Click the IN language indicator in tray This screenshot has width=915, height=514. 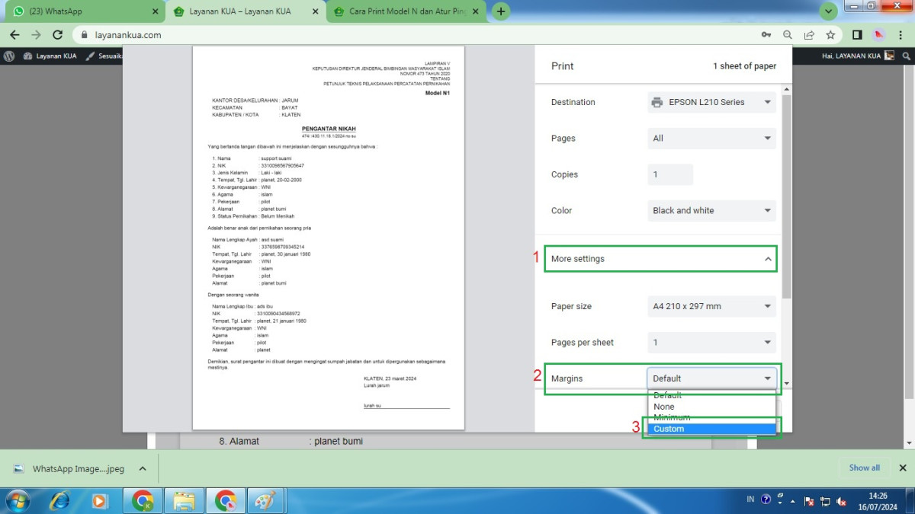pos(750,500)
